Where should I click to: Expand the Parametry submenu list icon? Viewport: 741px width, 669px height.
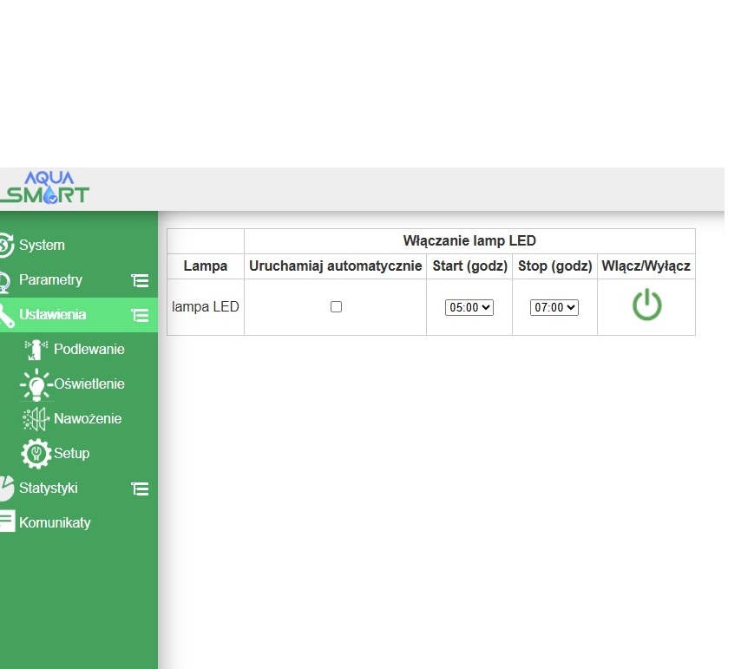point(140,280)
